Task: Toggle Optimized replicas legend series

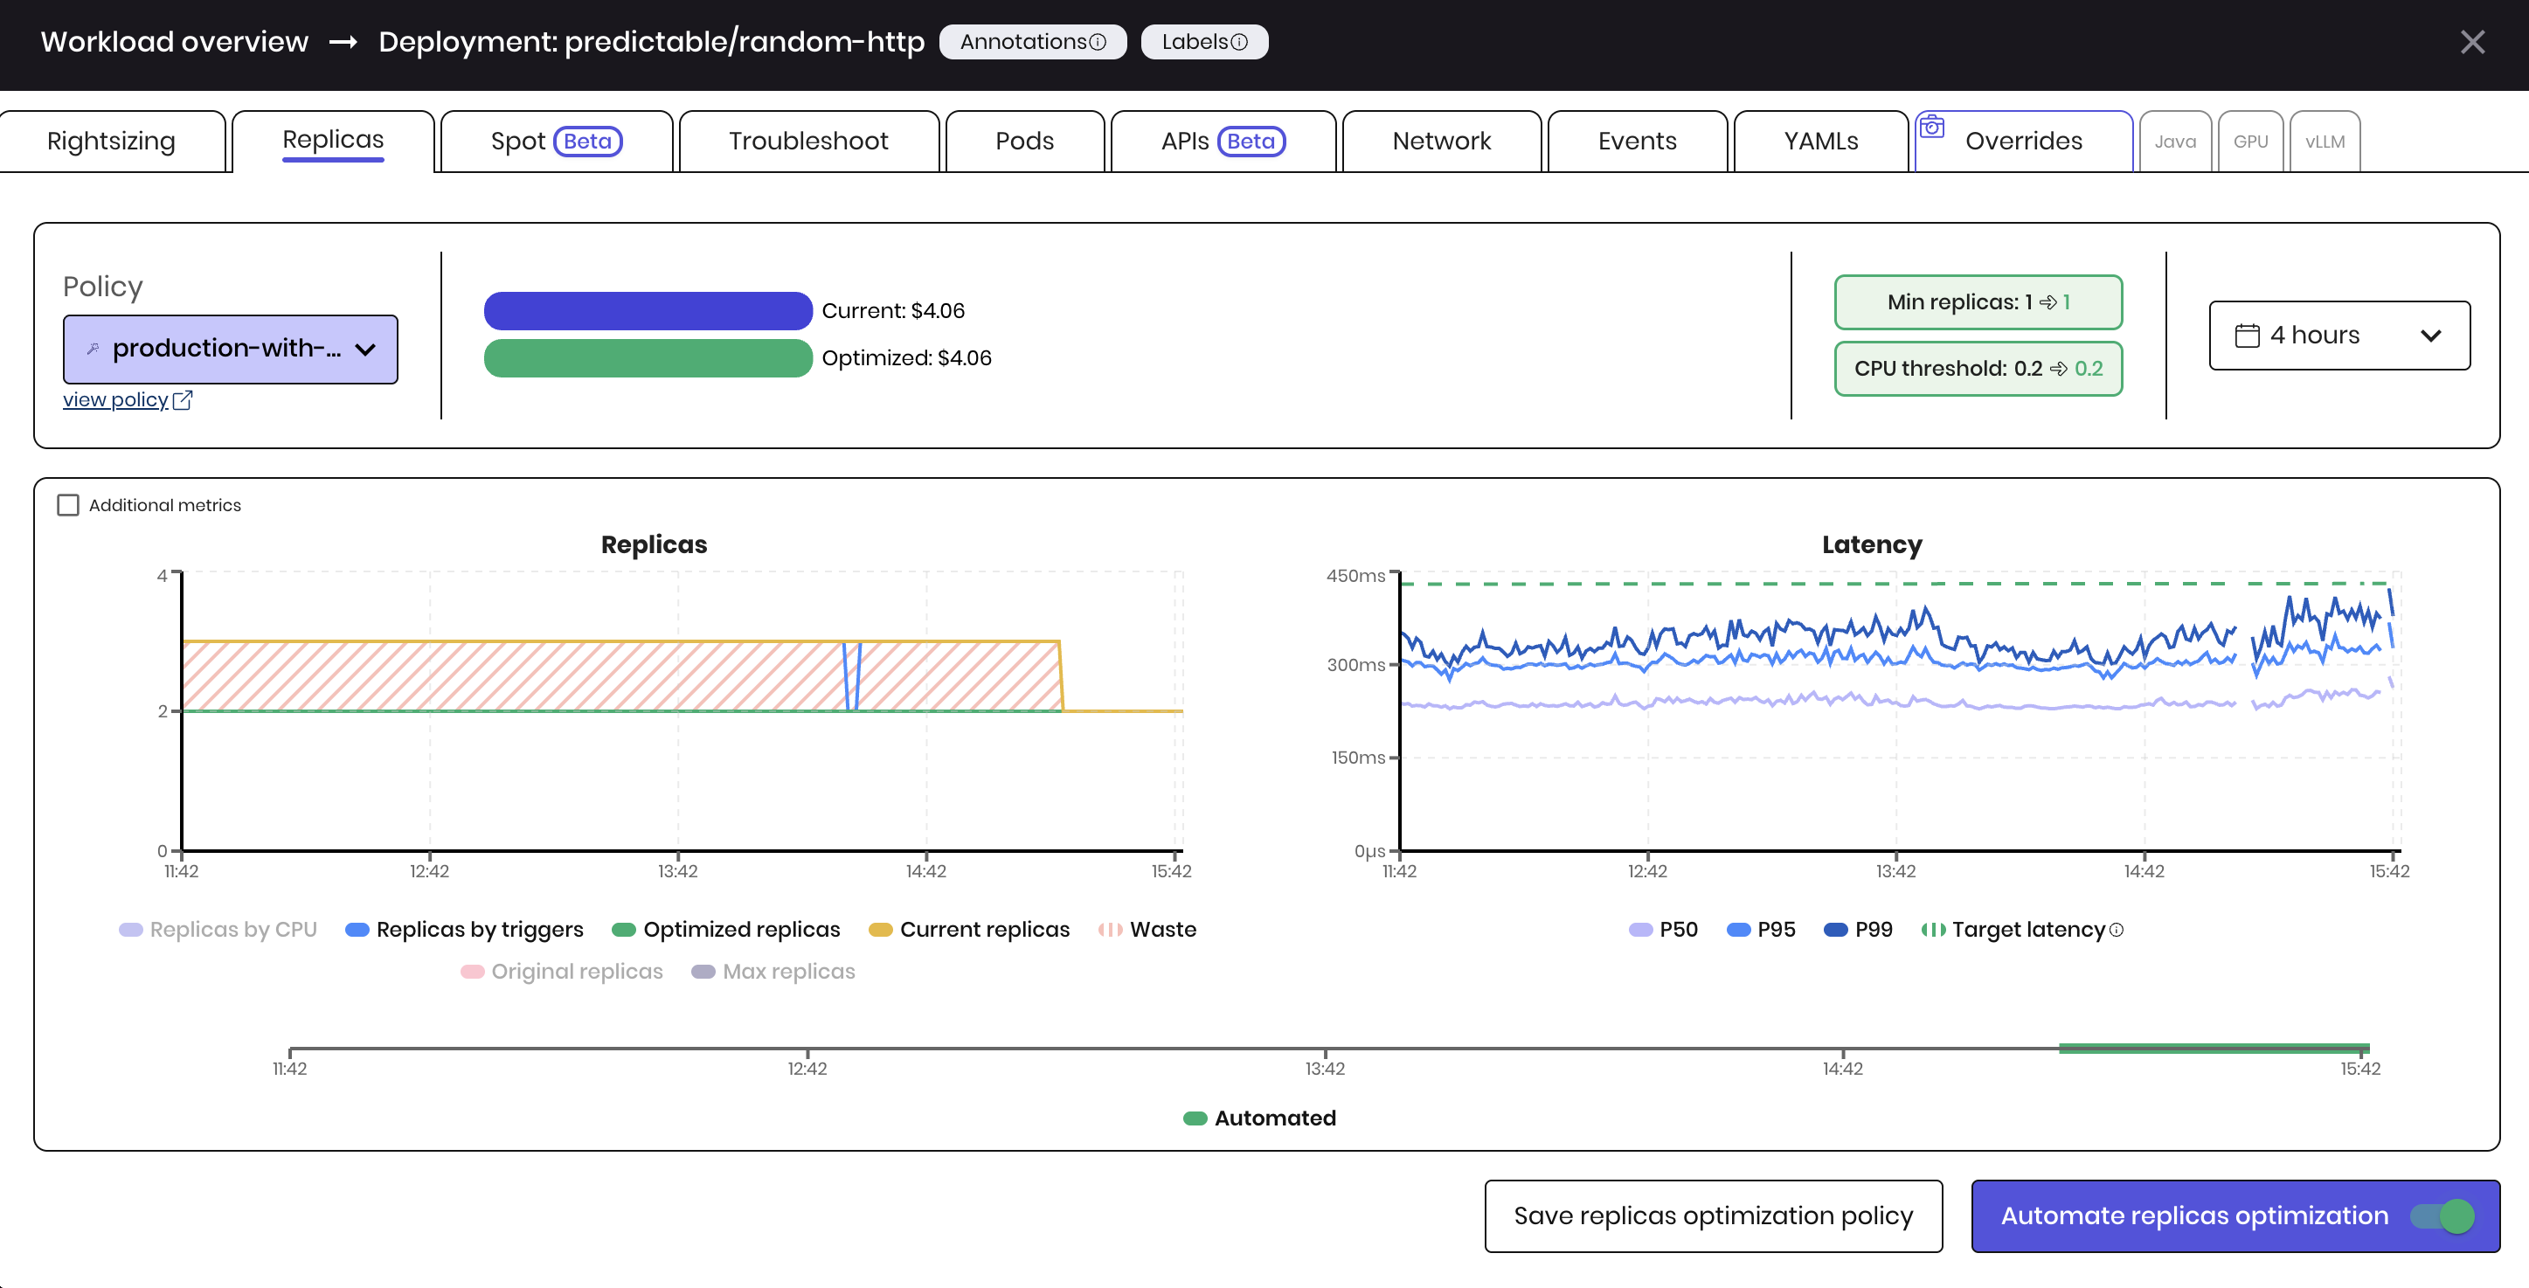Action: [726, 929]
